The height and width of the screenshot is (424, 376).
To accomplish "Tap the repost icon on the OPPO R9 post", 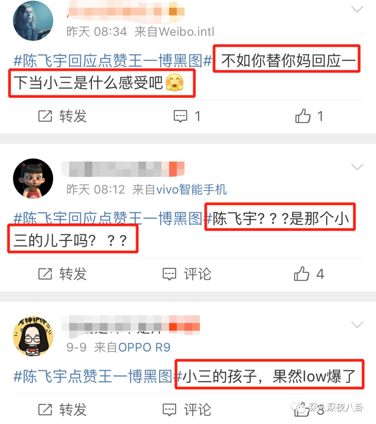I will tap(45, 410).
